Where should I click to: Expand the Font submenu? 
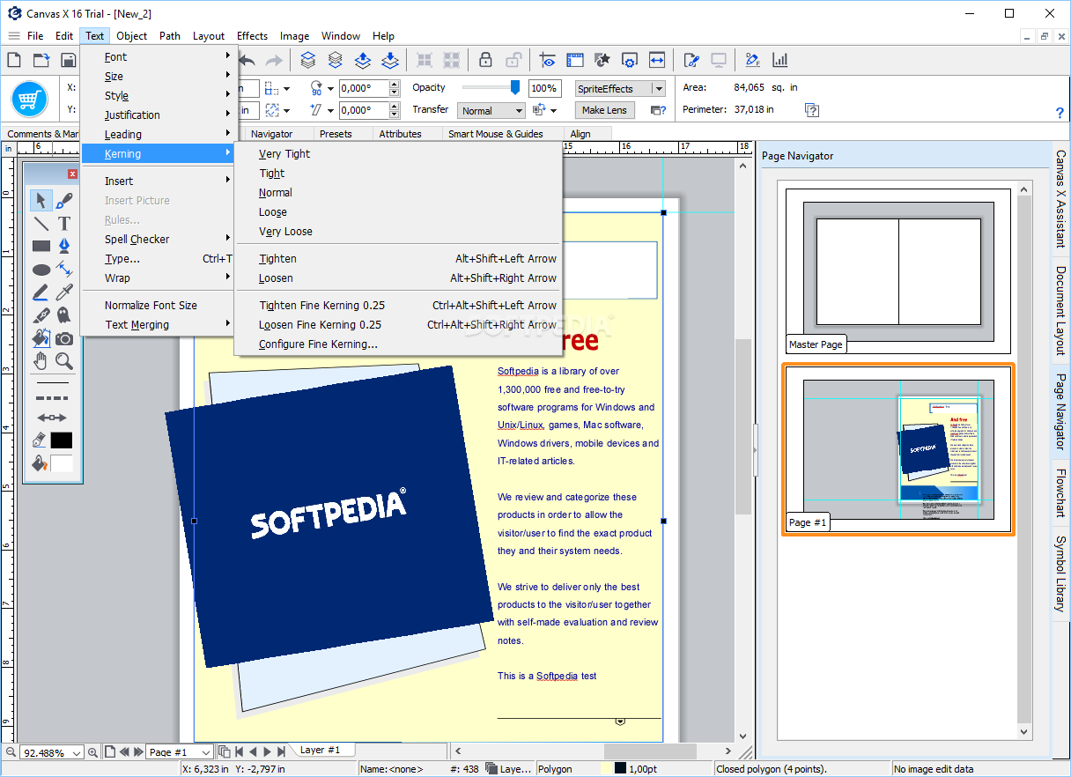coord(159,56)
